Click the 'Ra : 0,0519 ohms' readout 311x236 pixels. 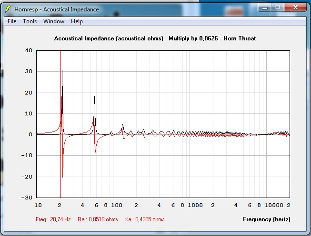coord(98,219)
